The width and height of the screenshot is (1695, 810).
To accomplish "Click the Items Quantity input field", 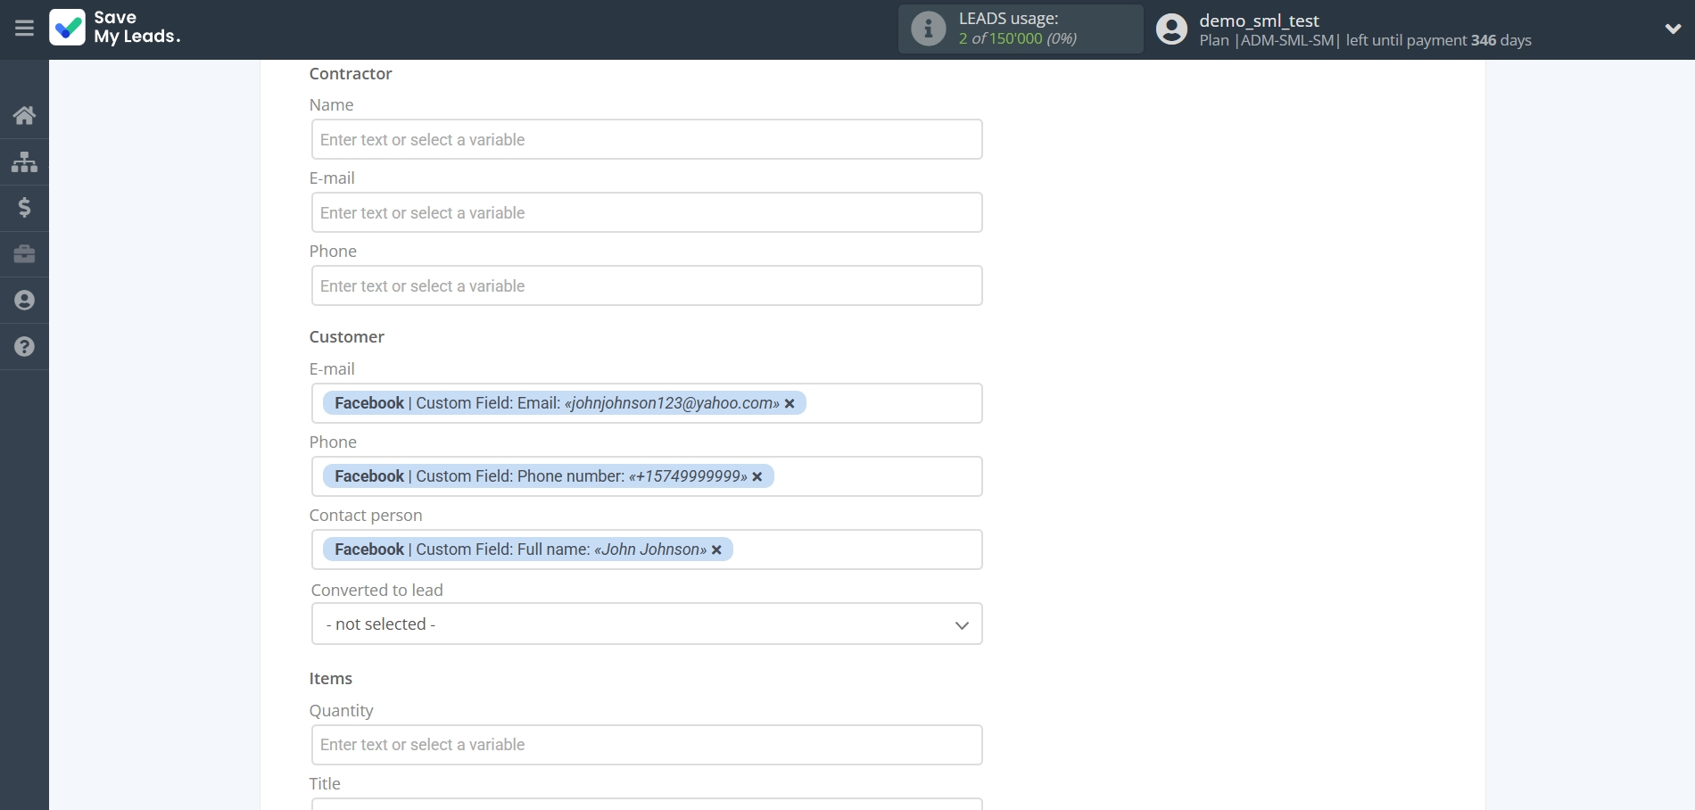I will (647, 745).
